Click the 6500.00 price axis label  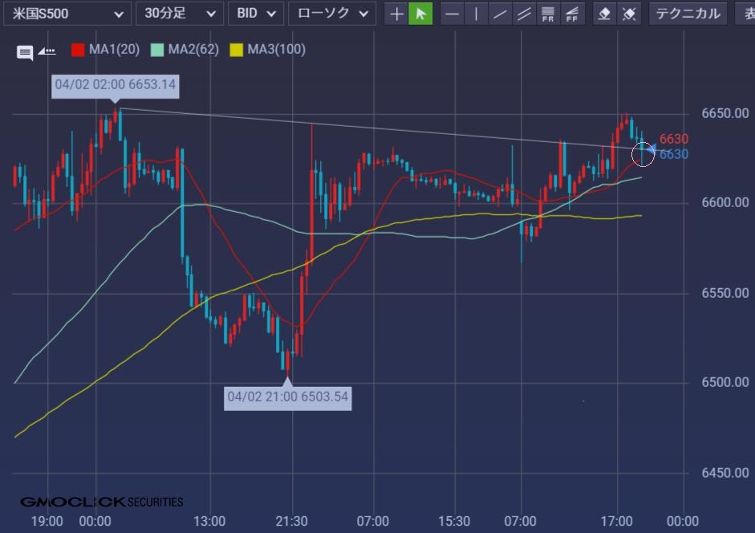725,382
